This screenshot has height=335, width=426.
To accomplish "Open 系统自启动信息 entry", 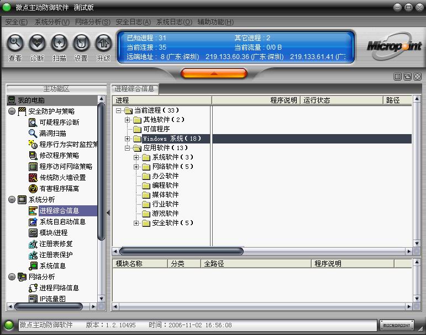I will click(x=57, y=222).
